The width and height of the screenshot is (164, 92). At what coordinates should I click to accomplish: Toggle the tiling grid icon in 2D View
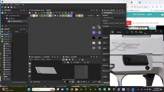(x=78, y=82)
